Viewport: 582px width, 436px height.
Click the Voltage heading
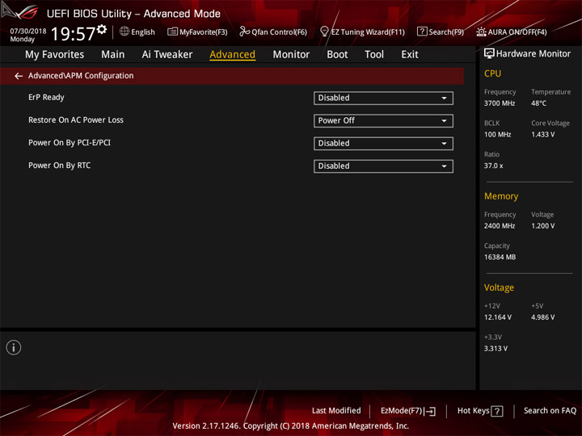pyautogui.click(x=499, y=287)
